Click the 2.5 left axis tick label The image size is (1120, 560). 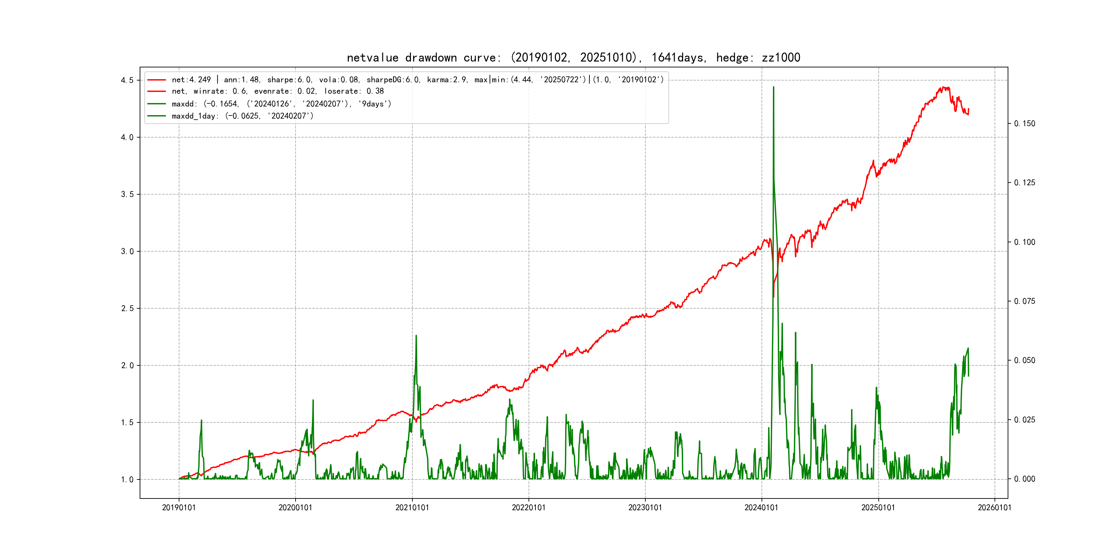127,308
